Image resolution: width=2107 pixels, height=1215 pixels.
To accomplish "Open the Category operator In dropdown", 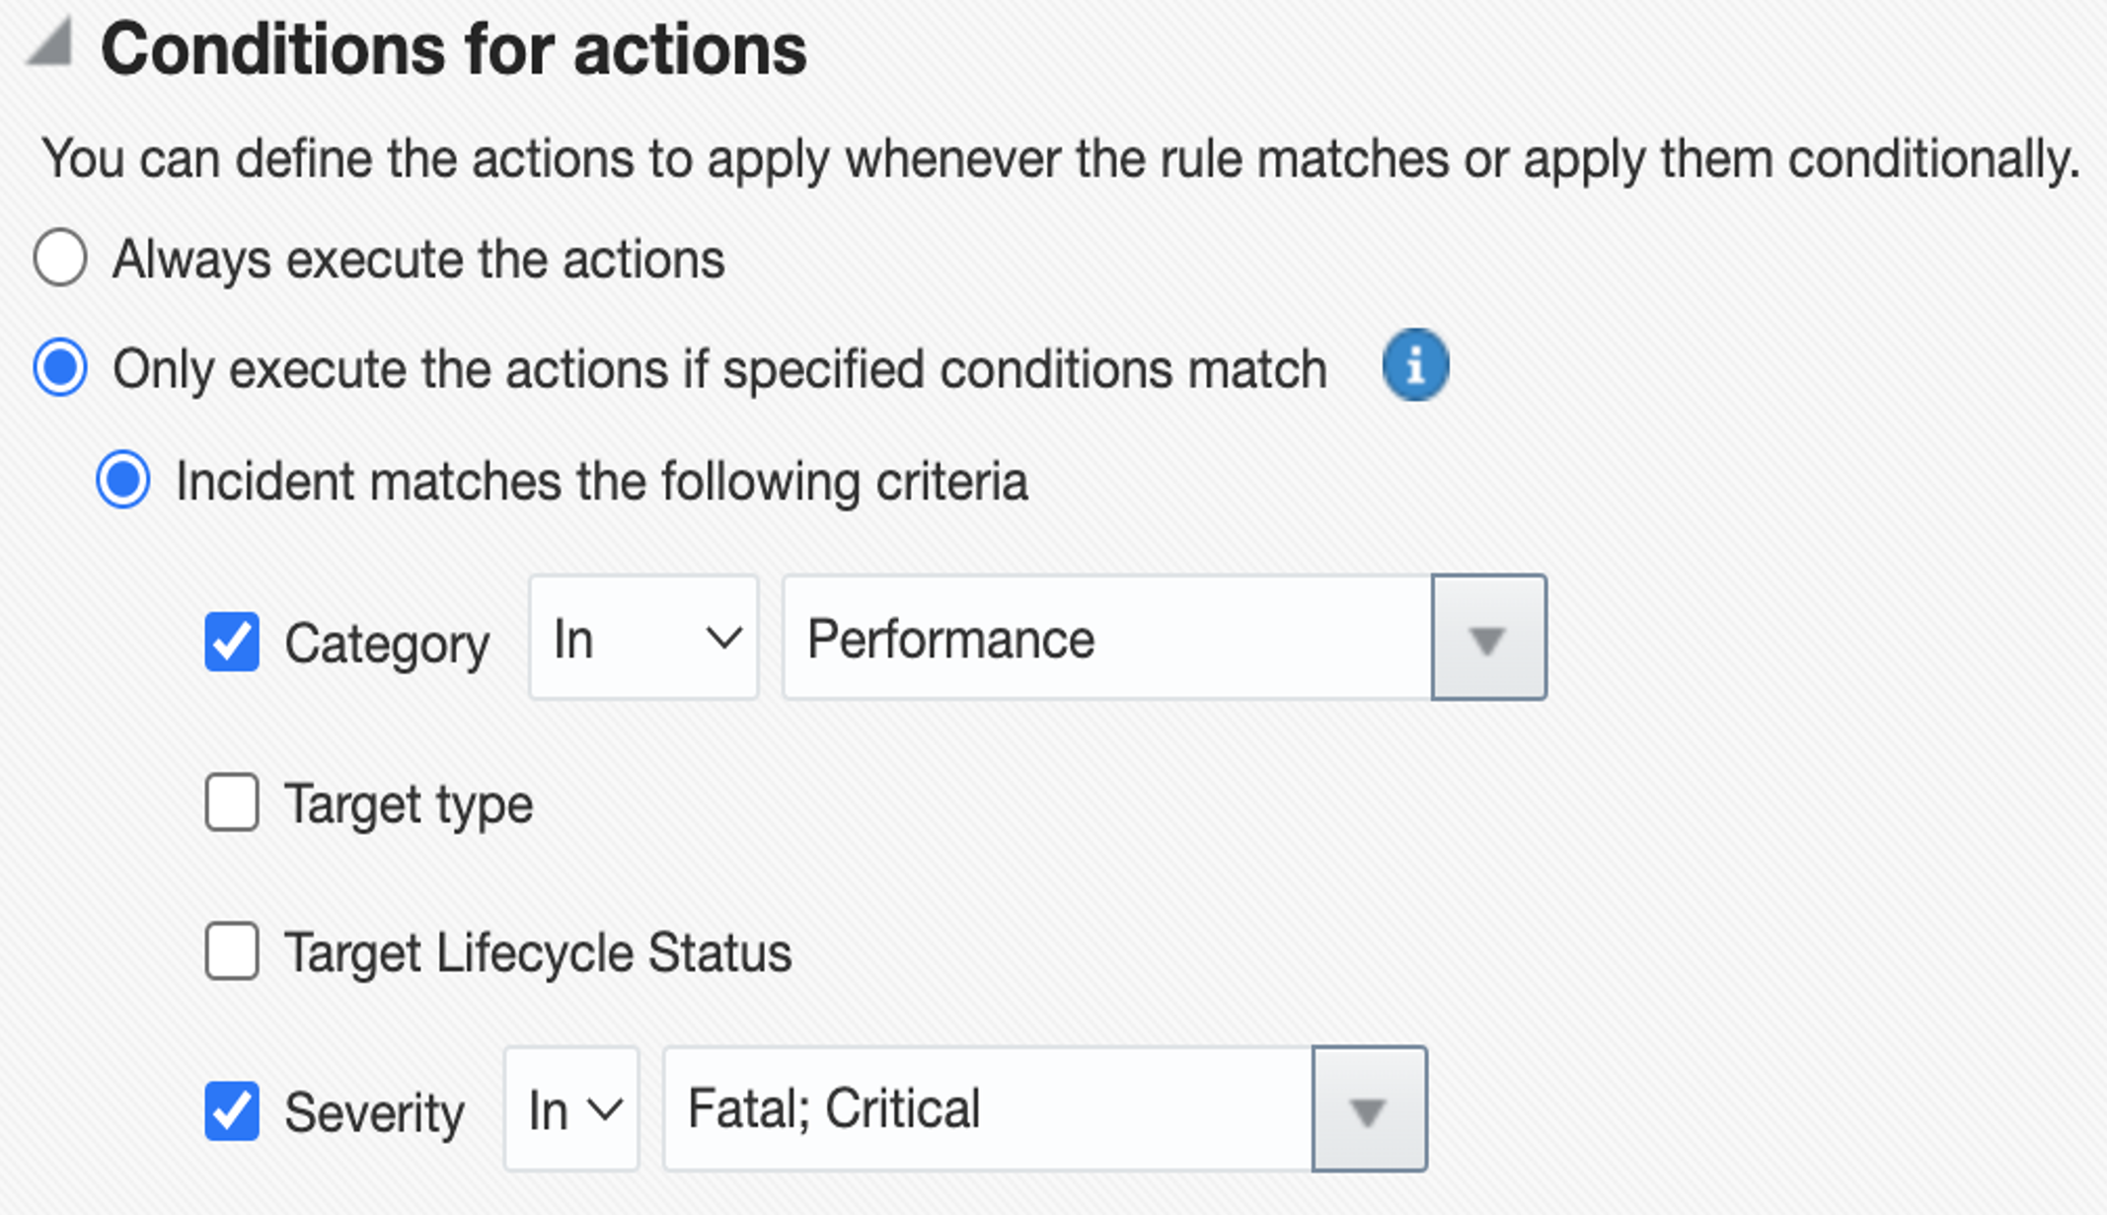I will 643,639.
